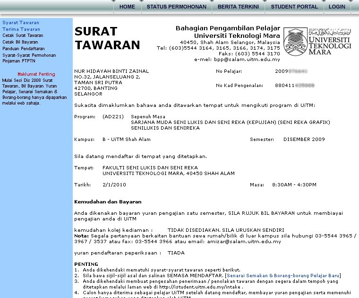Screen dimensions: 359x298
Task: Click the email bpp@salam.uitm.edu.my text
Action: (247, 60)
